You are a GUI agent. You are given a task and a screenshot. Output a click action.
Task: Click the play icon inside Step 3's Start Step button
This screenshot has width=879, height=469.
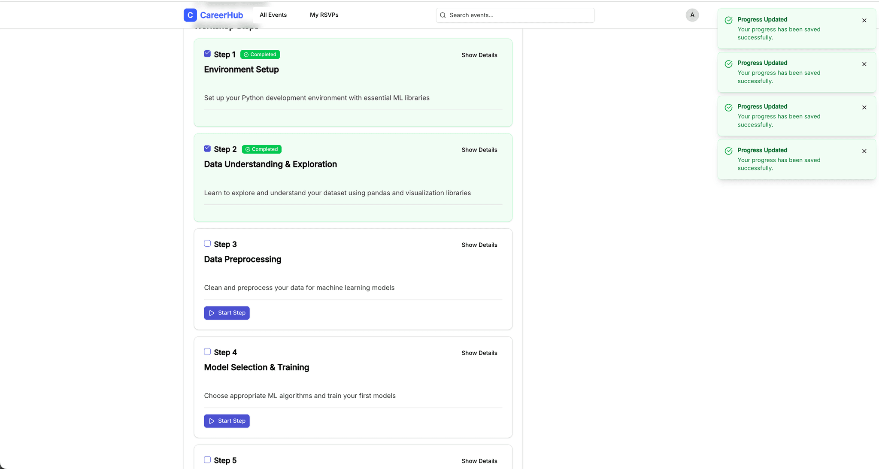212,313
